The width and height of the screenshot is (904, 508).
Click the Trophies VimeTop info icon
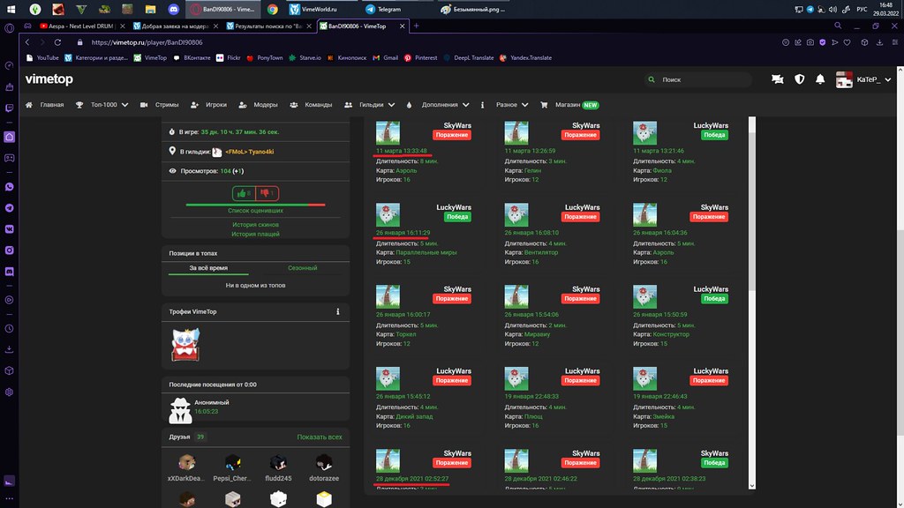click(338, 311)
